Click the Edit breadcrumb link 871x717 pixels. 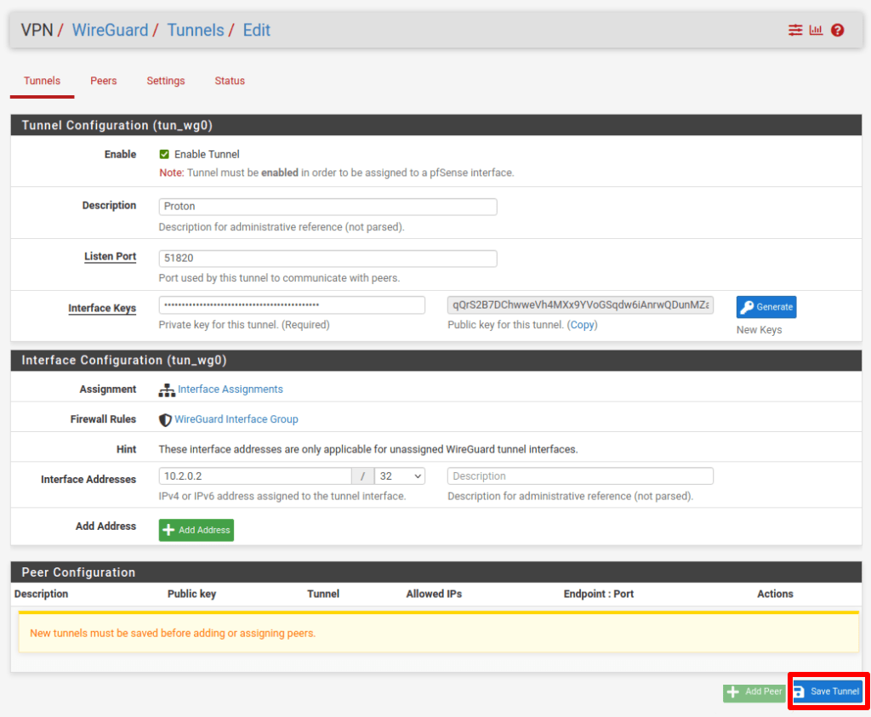pyautogui.click(x=257, y=30)
